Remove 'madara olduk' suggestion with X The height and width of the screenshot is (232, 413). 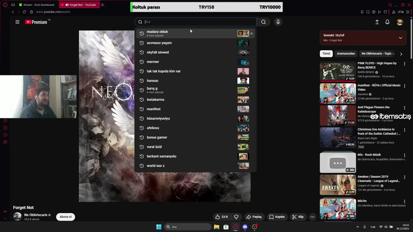click(x=251, y=34)
